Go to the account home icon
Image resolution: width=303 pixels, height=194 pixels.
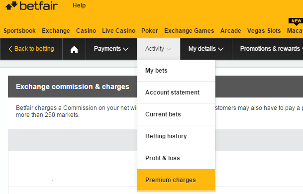pyautogui.click(x=74, y=49)
